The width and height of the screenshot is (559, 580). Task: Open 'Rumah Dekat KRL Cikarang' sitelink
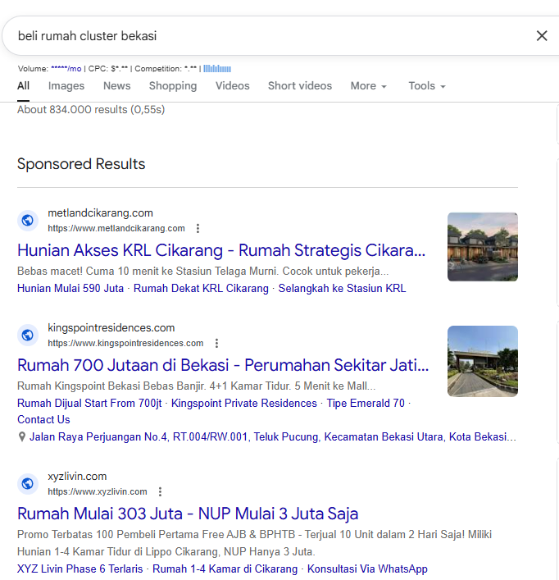point(201,289)
